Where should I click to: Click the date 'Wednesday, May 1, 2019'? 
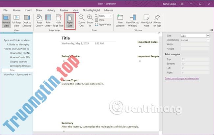75,43
